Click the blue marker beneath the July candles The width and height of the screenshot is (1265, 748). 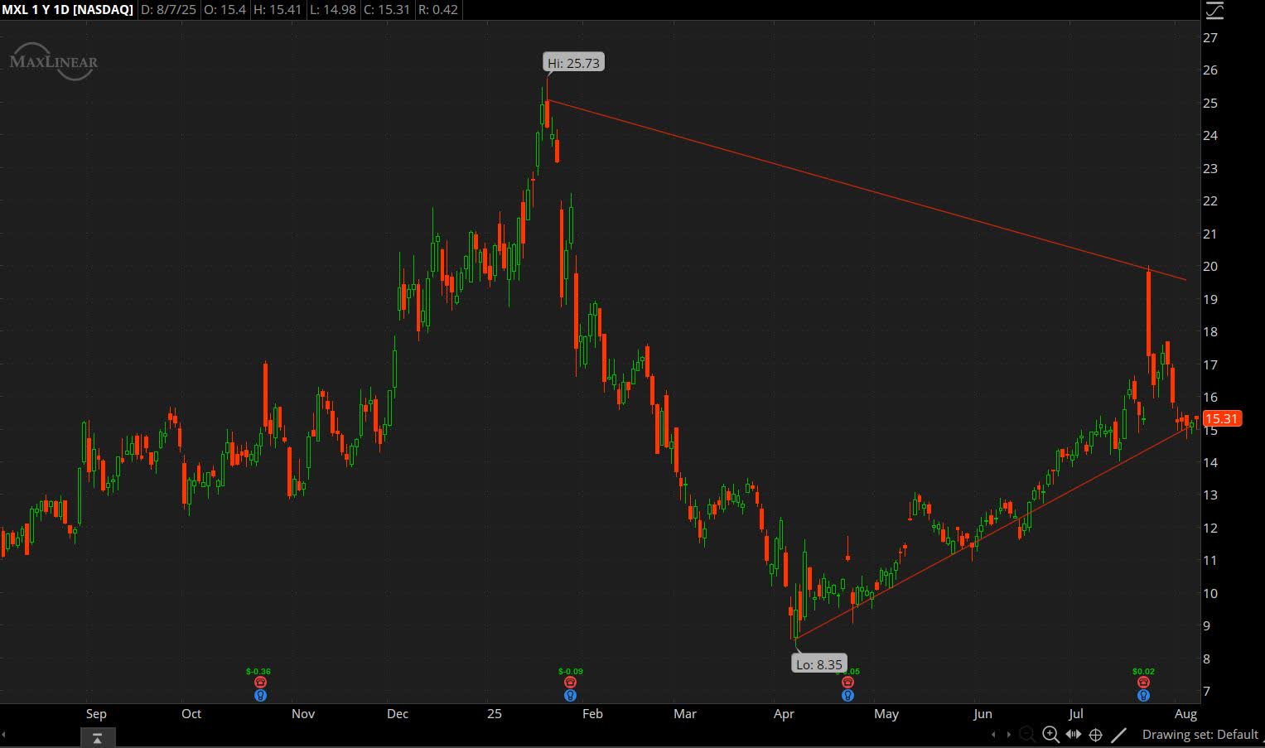[x=1143, y=696]
